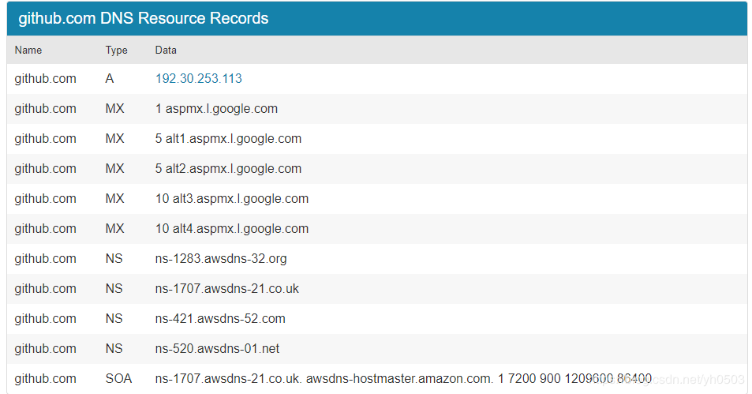The width and height of the screenshot is (752, 394).
Task: Click the github.com DNS Resource Records title
Action: pos(144,18)
